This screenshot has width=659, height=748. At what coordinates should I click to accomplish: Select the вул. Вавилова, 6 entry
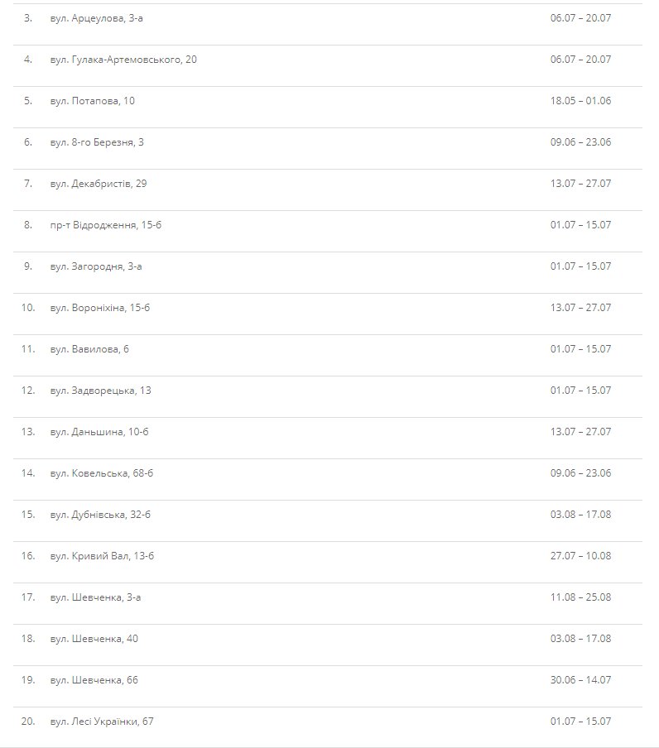point(89,349)
